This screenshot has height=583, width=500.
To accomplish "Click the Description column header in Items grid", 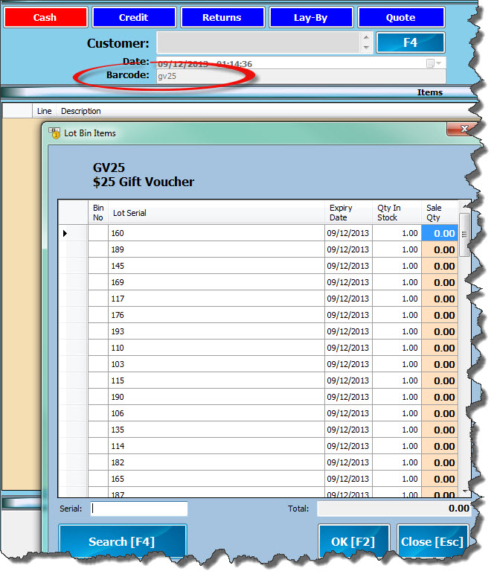I will pos(80,111).
